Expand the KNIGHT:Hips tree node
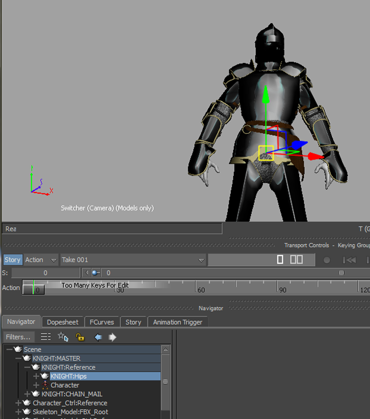370x419 pixels. 36,376
